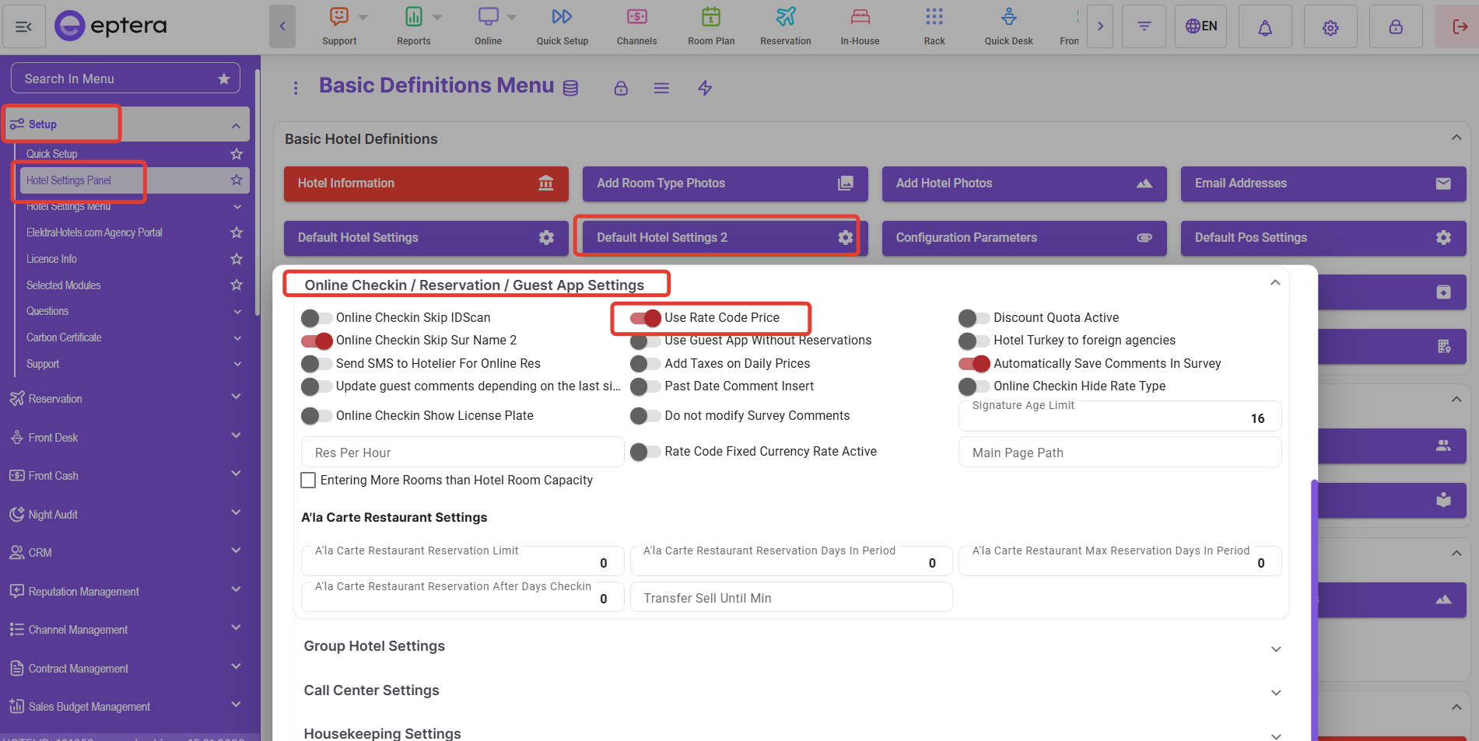Click the Res Per Hour input field

tap(462, 453)
